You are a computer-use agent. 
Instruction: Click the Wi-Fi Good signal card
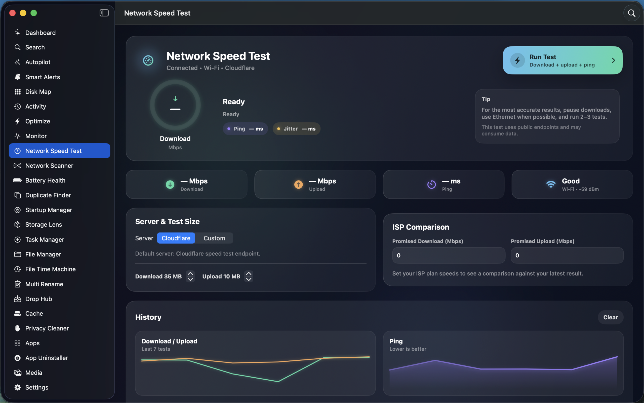(572, 184)
